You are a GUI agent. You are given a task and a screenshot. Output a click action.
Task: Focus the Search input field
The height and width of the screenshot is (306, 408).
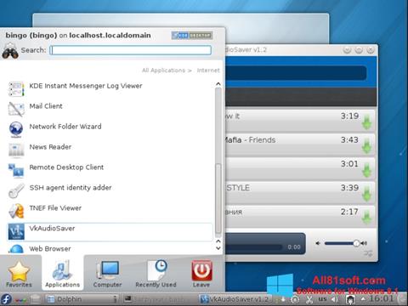pos(131,50)
